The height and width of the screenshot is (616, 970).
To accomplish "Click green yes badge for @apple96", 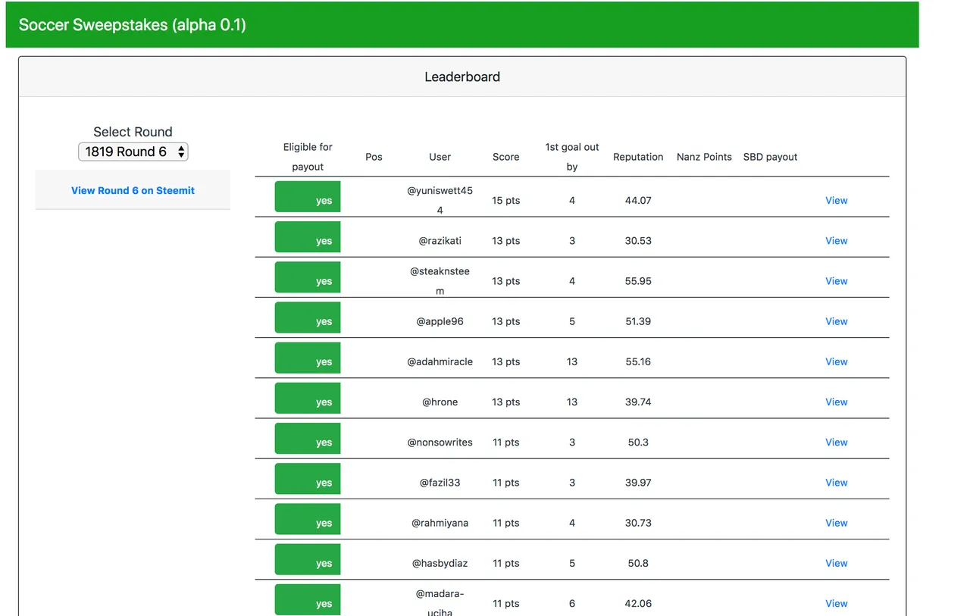I will coord(308,317).
